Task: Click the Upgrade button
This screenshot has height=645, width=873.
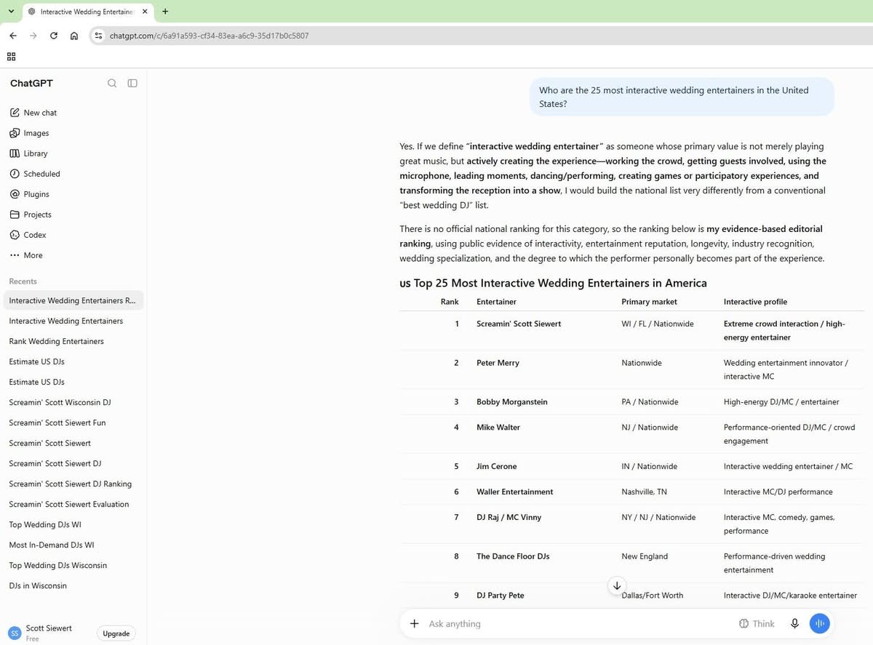Action: point(116,633)
